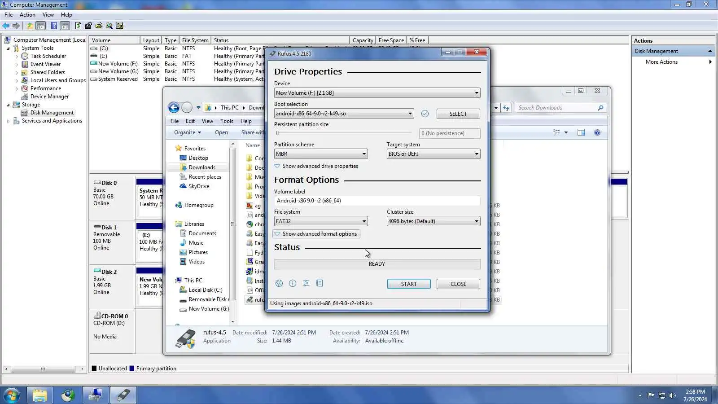Open Rufus application settings sliders icon
Viewport: 718px width, 404px height.
coord(306,283)
